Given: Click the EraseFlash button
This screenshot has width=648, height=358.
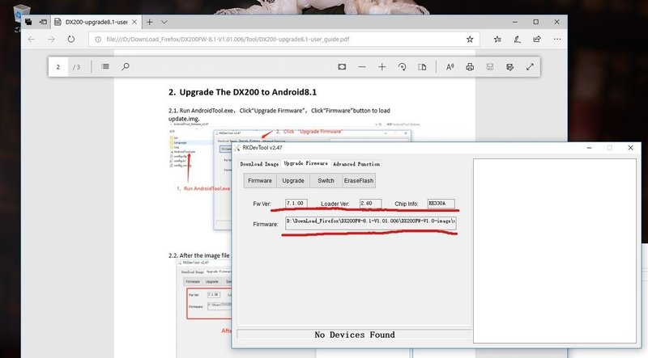Looking at the screenshot, I should click(359, 181).
